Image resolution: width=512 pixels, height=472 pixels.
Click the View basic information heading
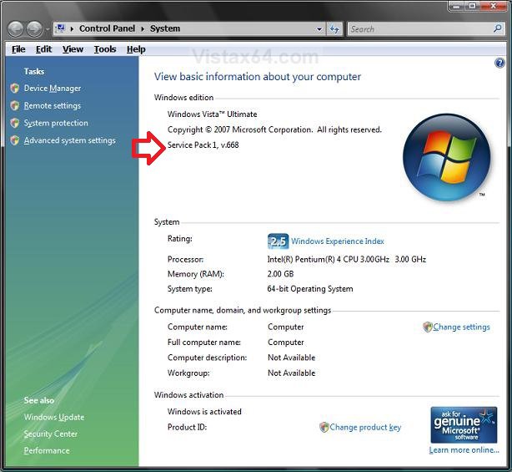point(258,77)
